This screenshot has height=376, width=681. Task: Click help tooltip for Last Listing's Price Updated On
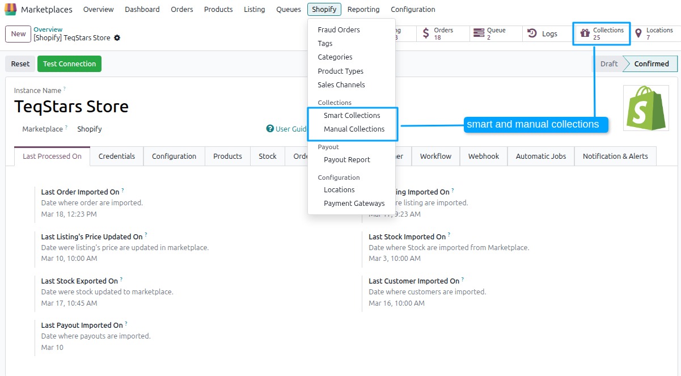tap(146, 234)
